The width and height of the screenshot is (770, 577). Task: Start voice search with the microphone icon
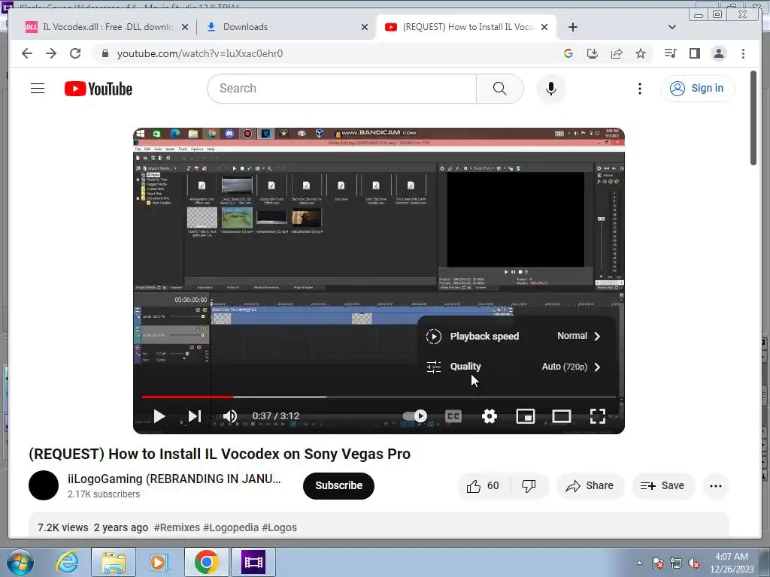[551, 89]
